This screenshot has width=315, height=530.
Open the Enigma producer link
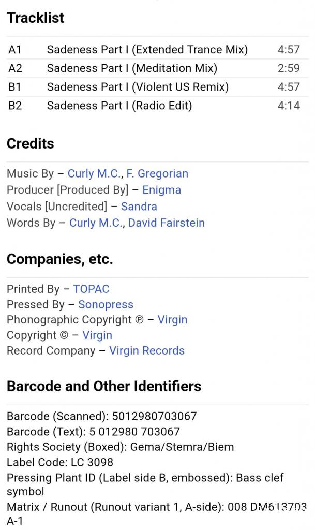click(161, 190)
